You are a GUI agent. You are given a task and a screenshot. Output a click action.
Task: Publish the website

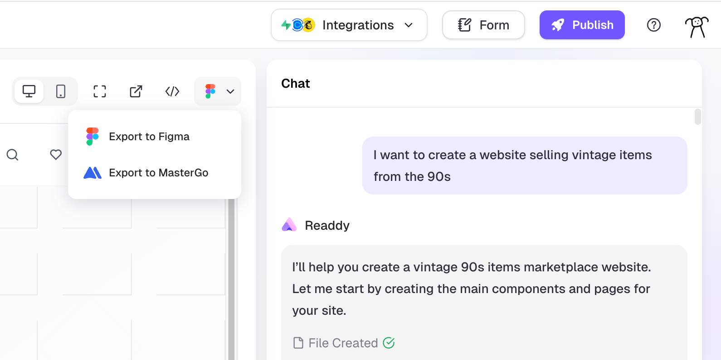[582, 25]
